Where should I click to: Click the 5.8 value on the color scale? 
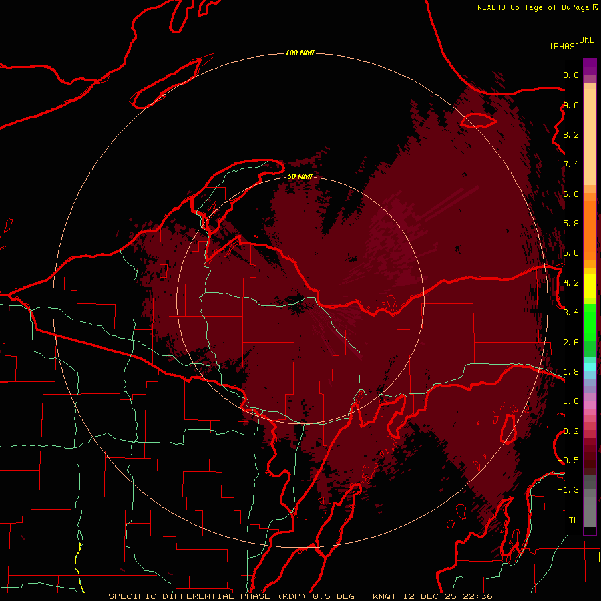(571, 224)
